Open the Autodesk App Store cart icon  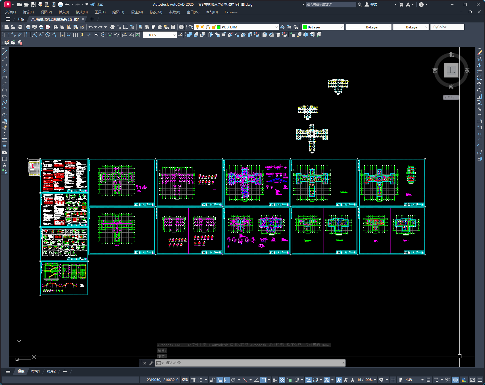401,5
